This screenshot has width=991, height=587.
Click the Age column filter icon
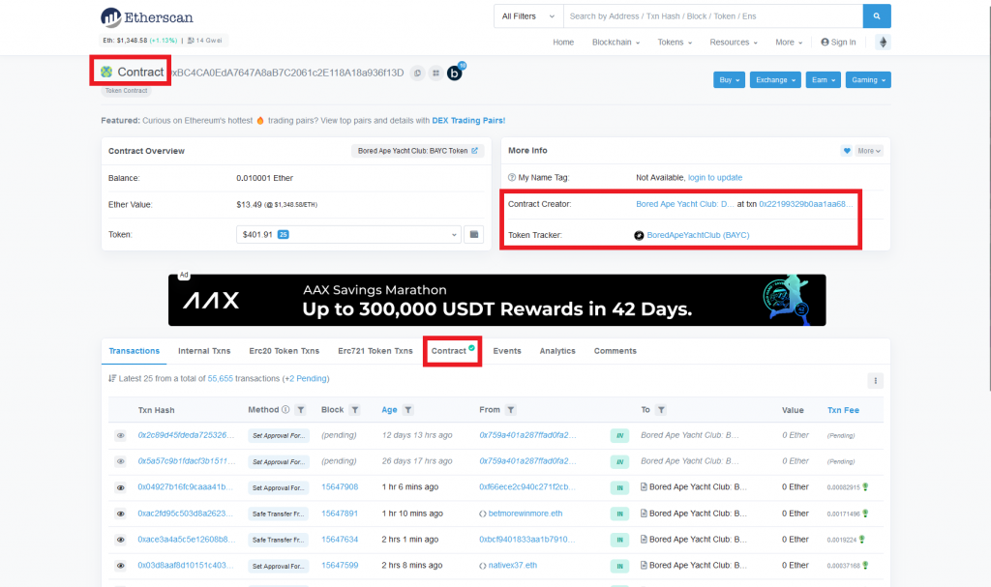408,410
